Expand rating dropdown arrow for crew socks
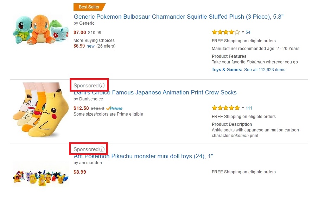318x204 pixels. (243, 108)
